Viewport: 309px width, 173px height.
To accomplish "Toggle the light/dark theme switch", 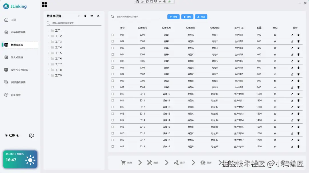I will click(x=12, y=135).
